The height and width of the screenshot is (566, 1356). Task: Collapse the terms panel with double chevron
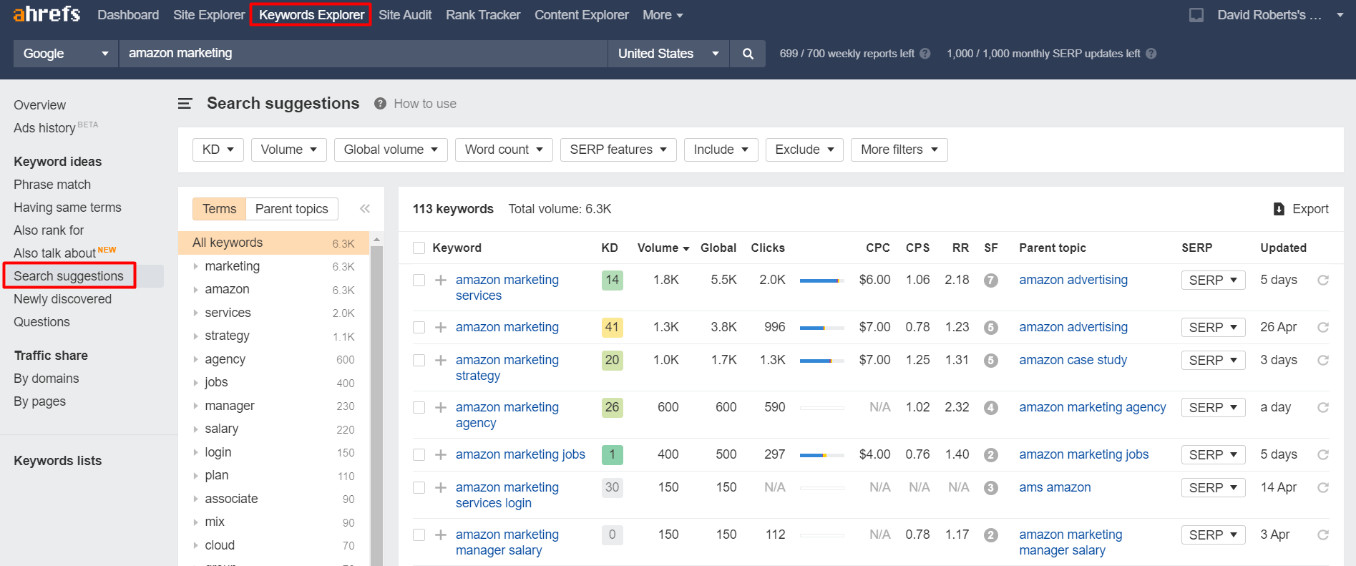365,209
